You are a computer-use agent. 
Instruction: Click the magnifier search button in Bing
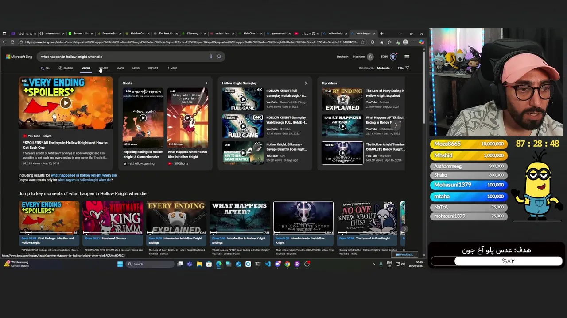coord(219,57)
